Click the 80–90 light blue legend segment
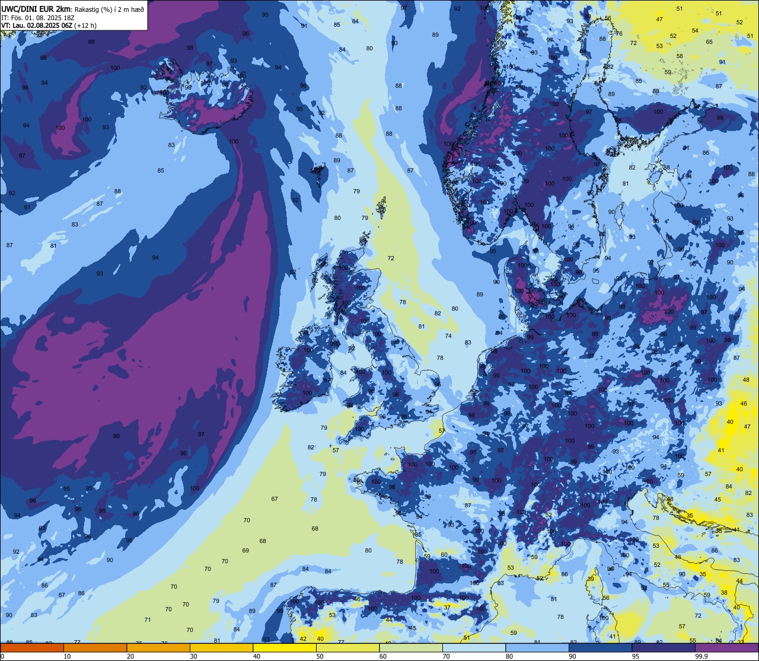 click(x=537, y=648)
